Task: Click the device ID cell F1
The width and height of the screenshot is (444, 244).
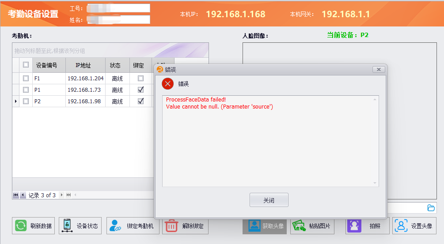Action: [49, 78]
